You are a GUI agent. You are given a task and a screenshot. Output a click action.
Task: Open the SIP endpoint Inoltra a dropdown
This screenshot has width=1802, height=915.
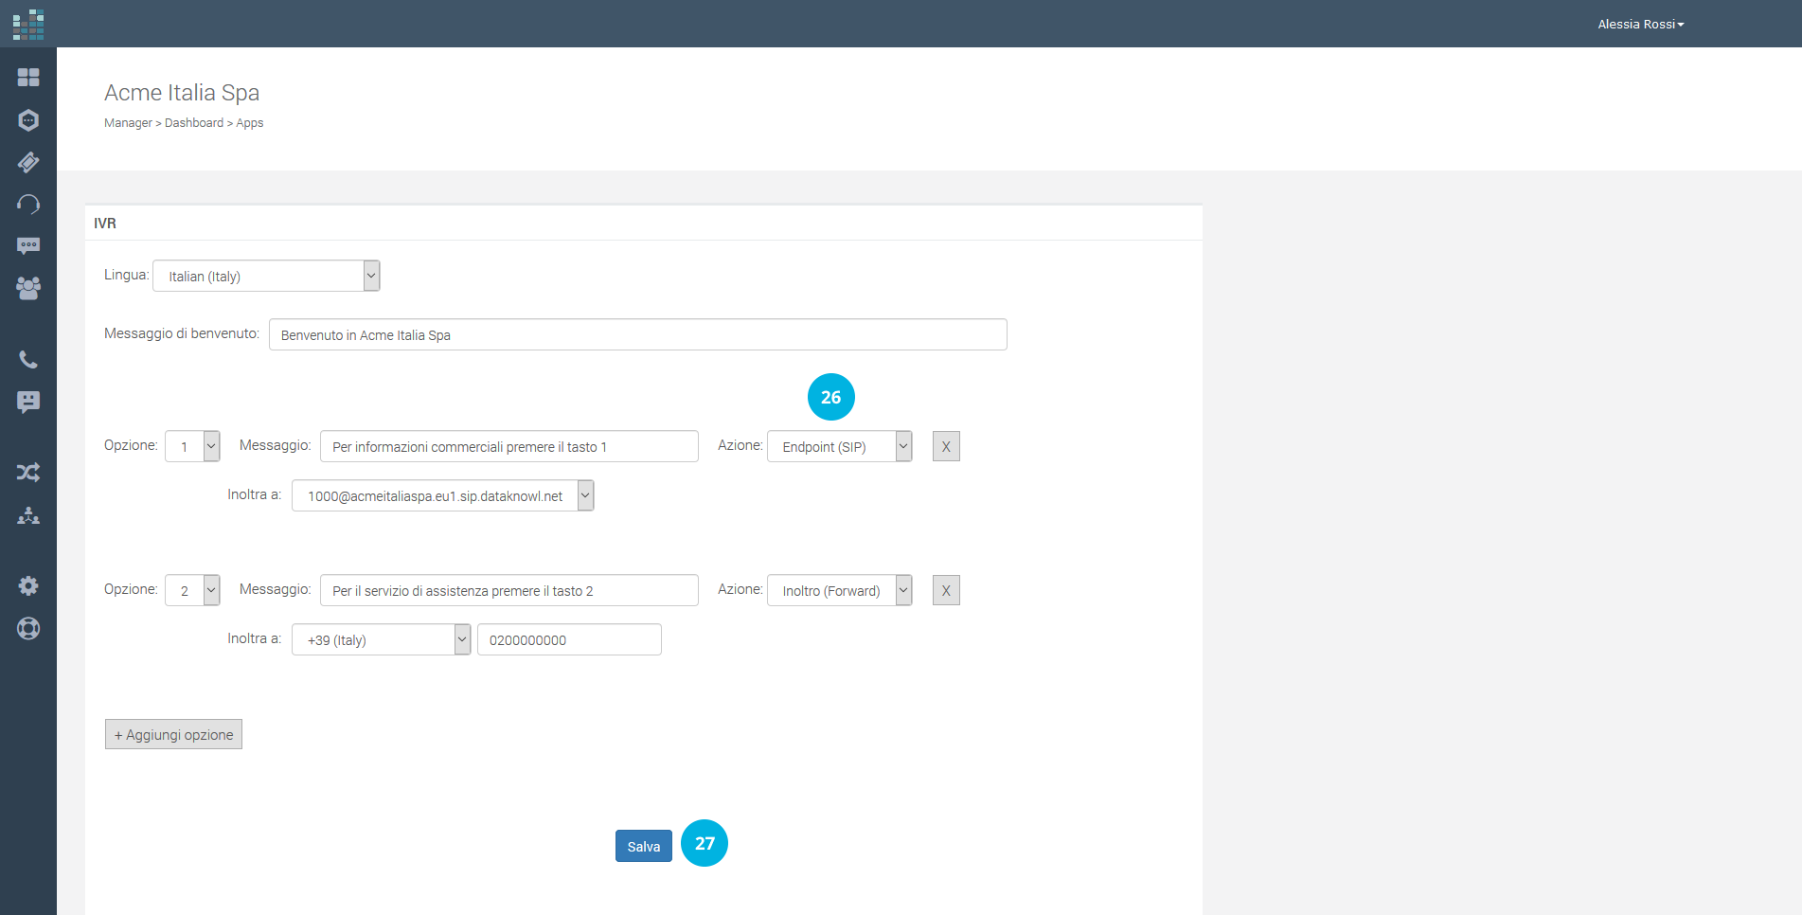pyautogui.click(x=442, y=495)
